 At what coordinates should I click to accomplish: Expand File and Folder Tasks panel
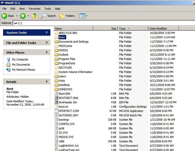point(47,43)
